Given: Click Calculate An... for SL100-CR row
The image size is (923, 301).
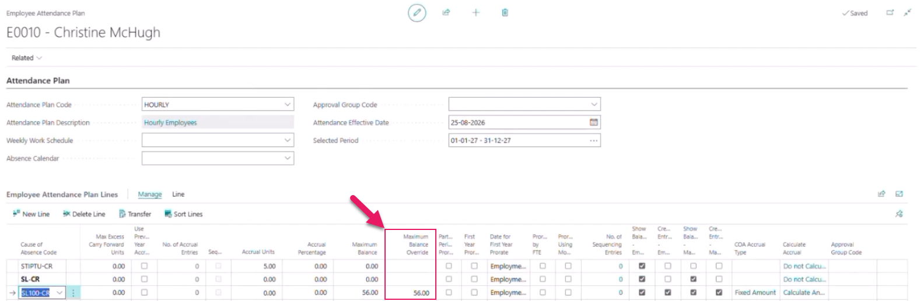Looking at the screenshot, I should (804, 293).
